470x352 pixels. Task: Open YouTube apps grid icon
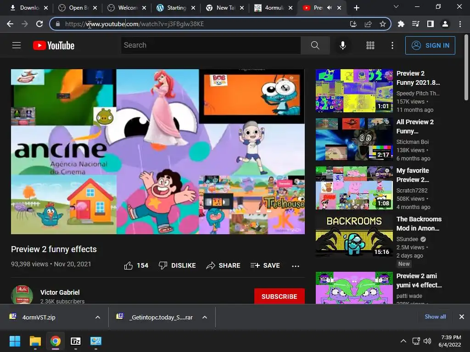pyautogui.click(x=370, y=45)
